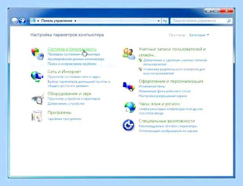Open the Категория view dropdown
The height and width of the screenshot is (186, 243).
(x=199, y=35)
